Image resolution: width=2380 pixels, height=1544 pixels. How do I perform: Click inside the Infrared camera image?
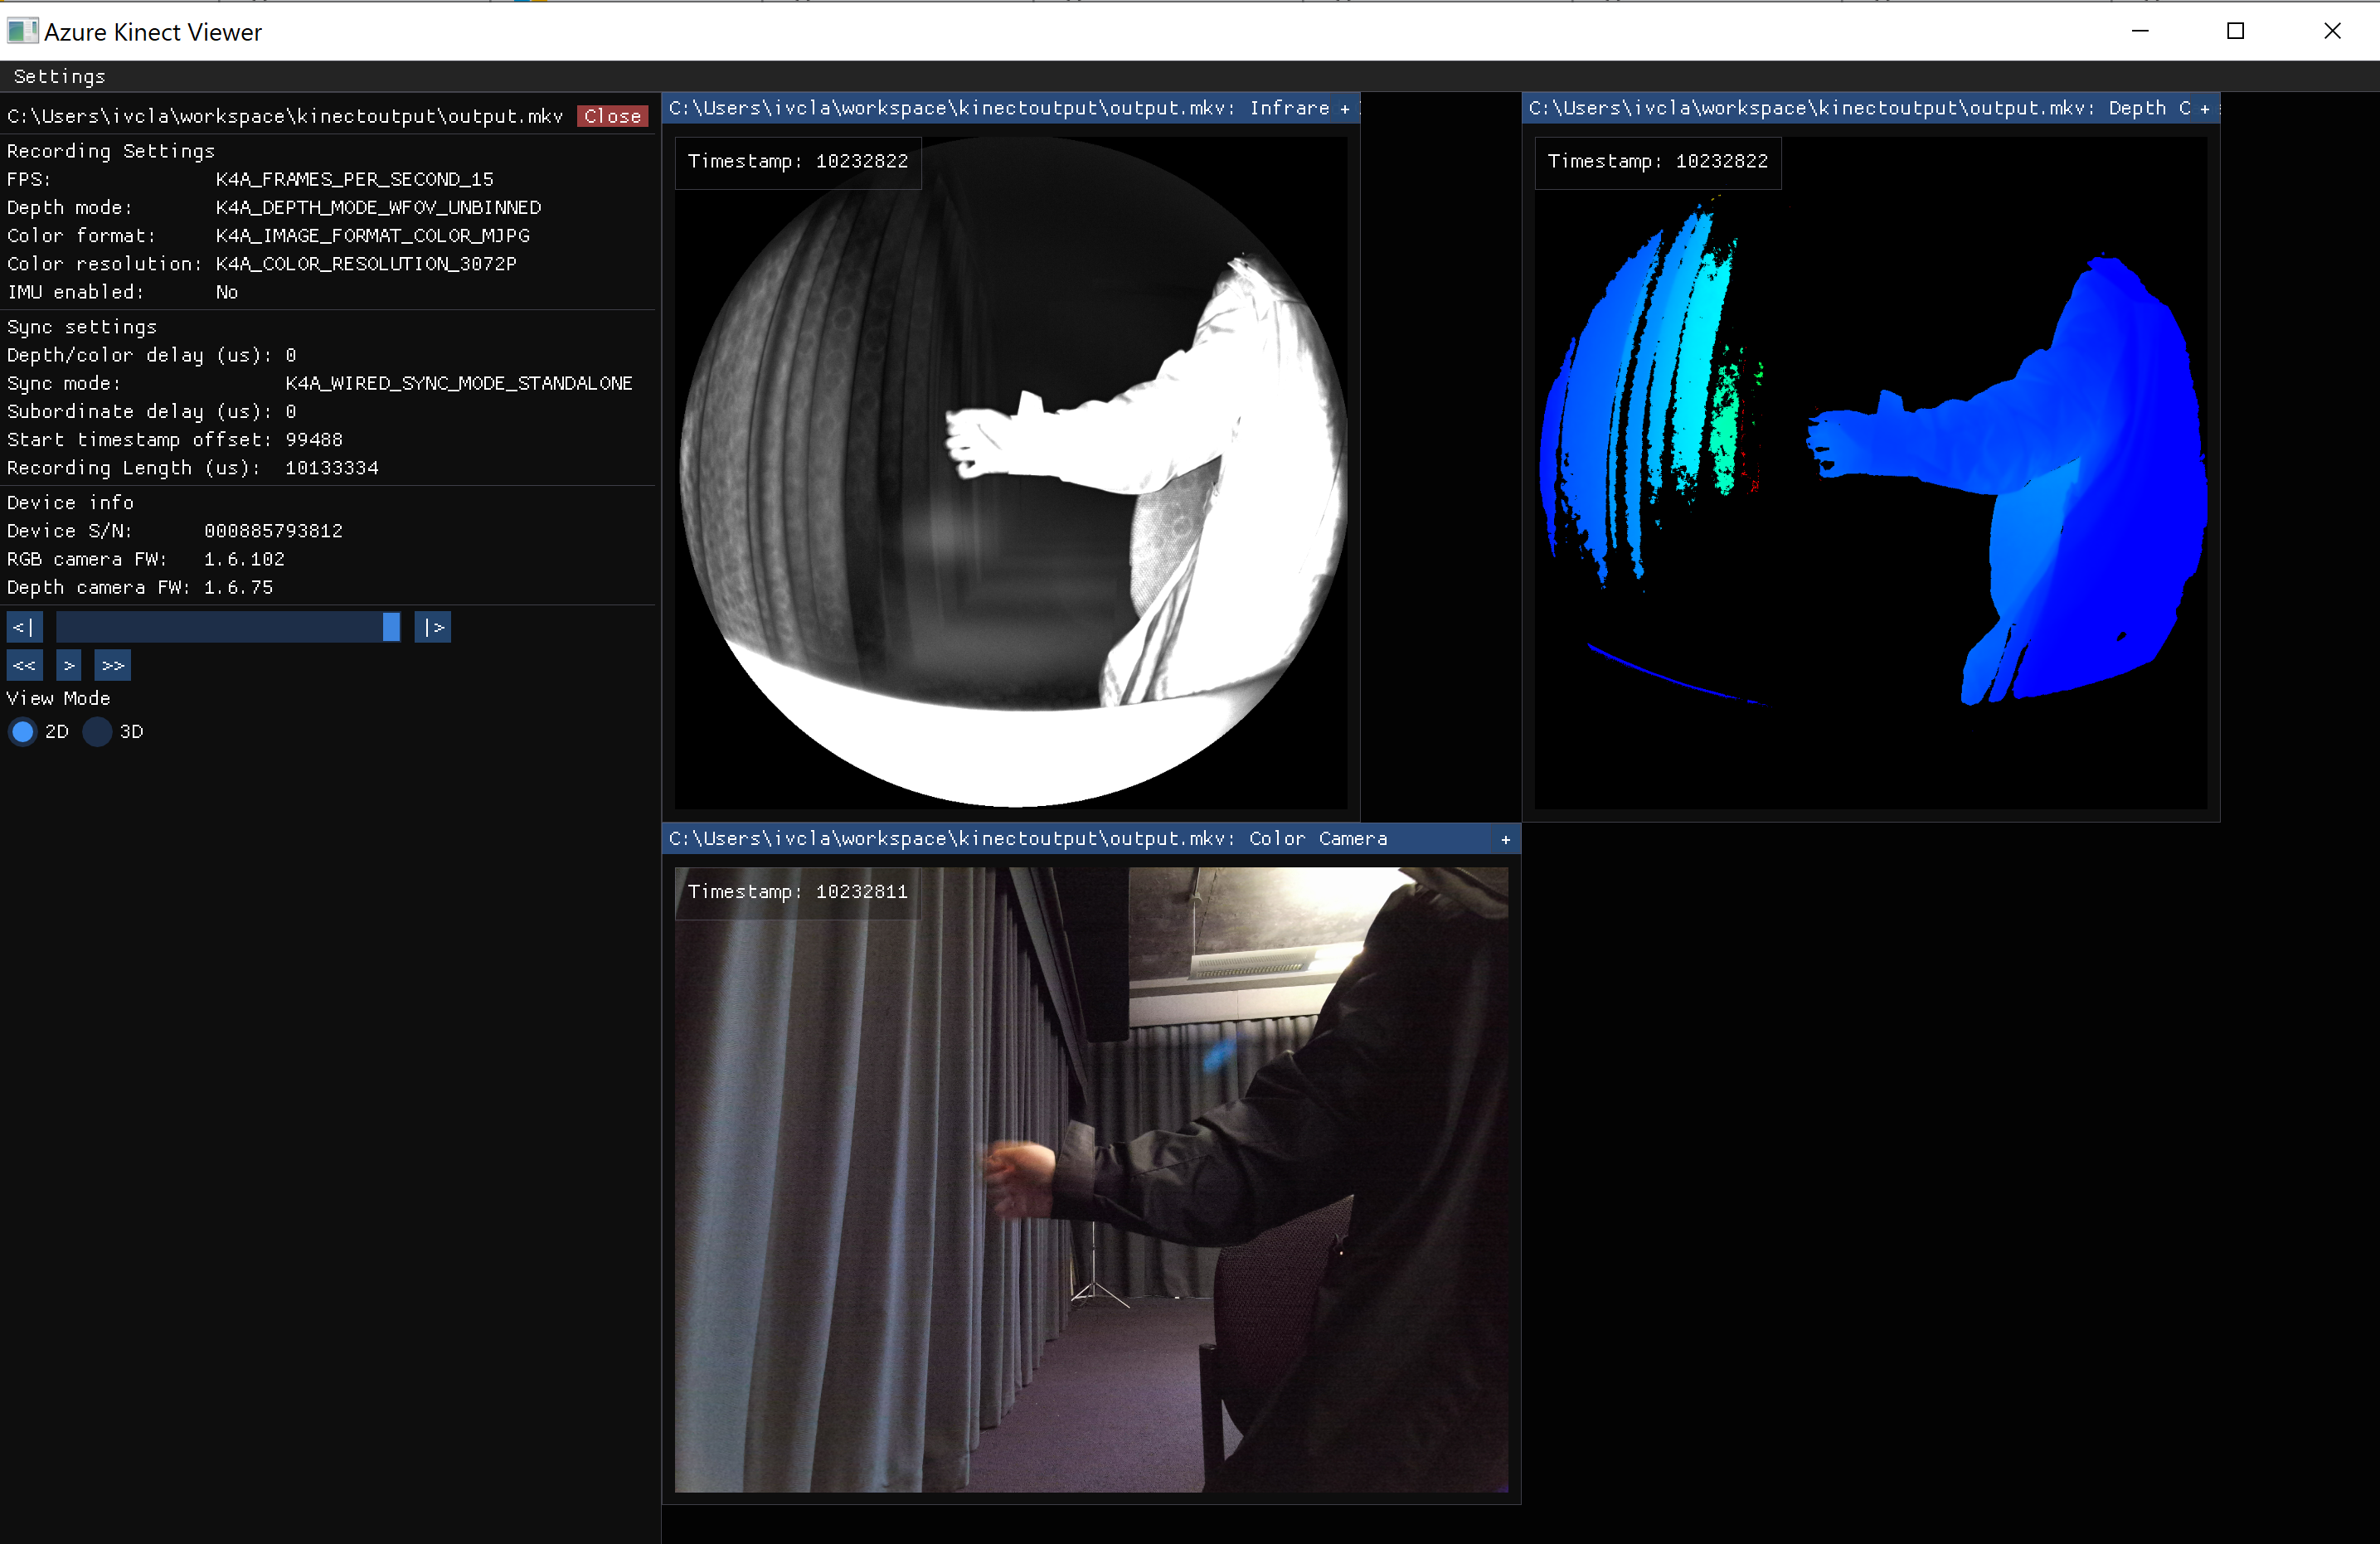[x=1010, y=470]
